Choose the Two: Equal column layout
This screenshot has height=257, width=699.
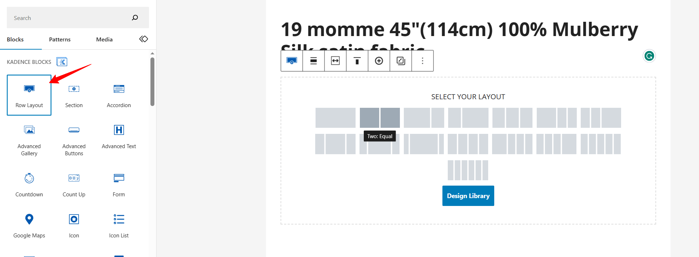(x=380, y=118)
